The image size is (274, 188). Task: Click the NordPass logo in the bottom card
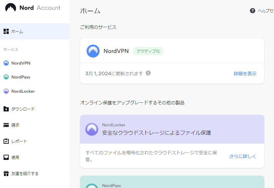(x=92, y=186)
